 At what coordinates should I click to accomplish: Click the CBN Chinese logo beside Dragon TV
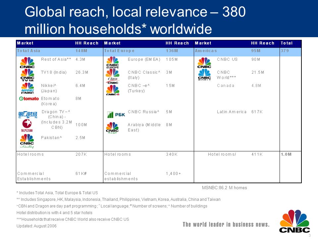point(28,115)
